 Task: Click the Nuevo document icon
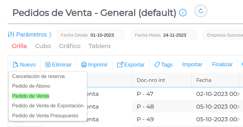(x=15, y=65)
